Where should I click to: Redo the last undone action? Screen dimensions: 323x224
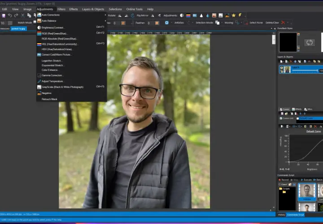tap(16, 15)
